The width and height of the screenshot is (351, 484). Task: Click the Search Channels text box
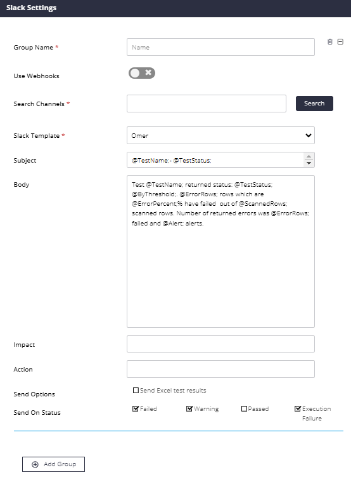(x=207, y=104)
